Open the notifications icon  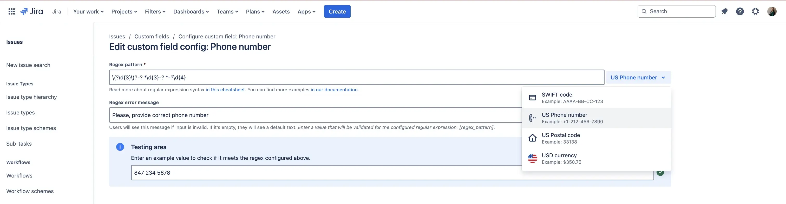pyautogui.click(x=724, y=12)
